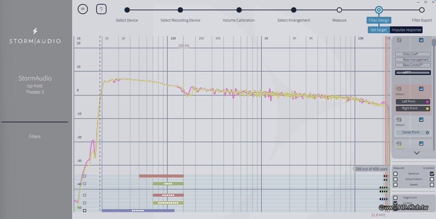Click the Group 1 blue link icon
The width and height of the screenshot is (436, 219).
421,89
